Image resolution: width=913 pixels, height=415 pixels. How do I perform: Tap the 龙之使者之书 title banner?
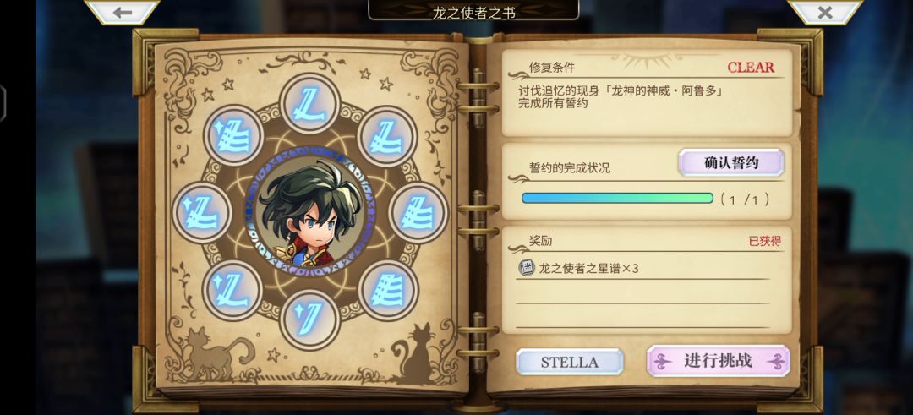click(473, 10)
